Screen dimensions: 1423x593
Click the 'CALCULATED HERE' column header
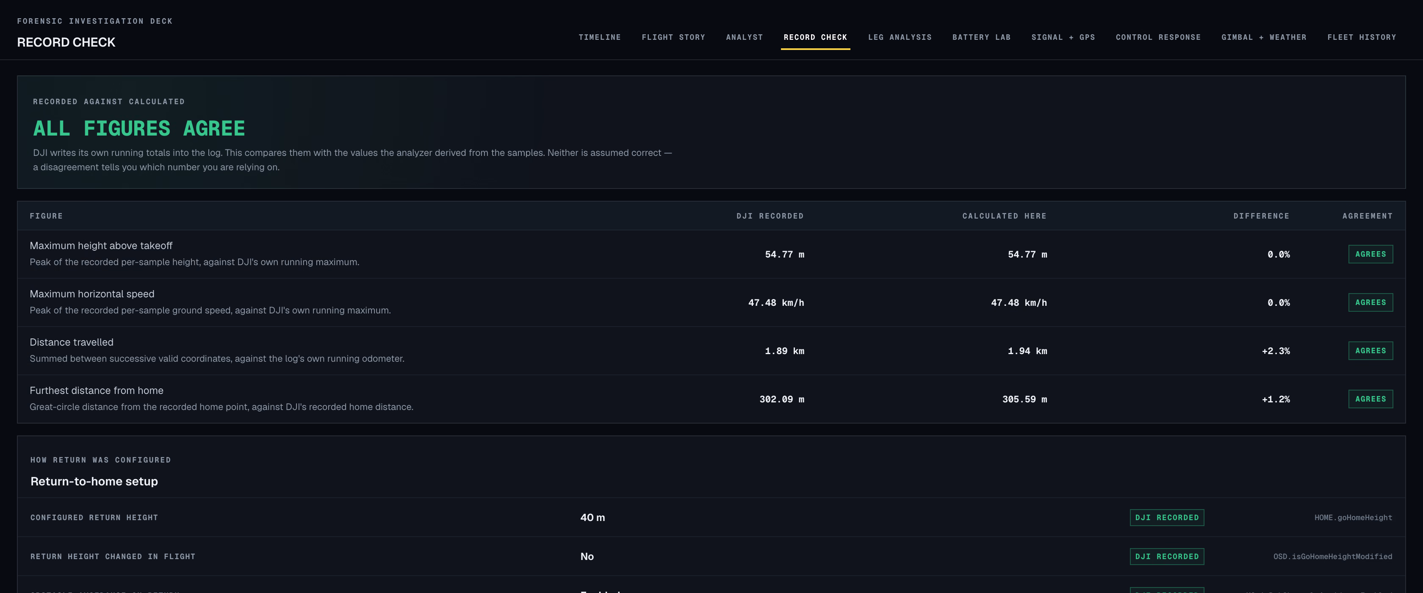1004,216
